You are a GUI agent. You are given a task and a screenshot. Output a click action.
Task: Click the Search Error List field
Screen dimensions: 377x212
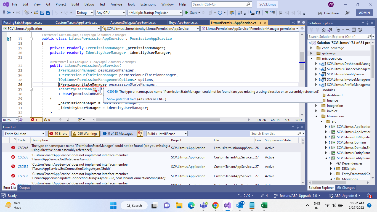coord(273,134)
